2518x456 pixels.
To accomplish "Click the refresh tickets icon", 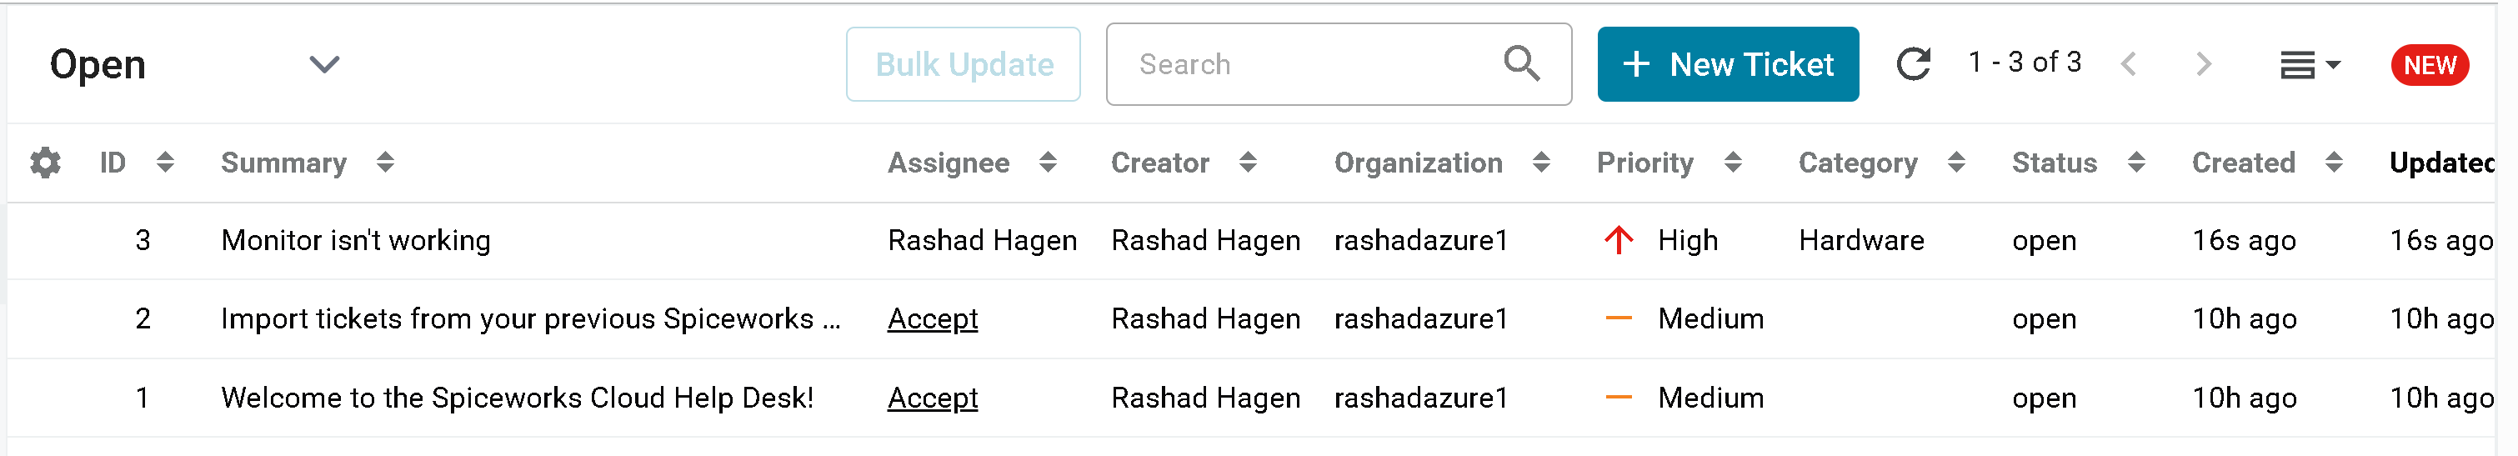I will tap(1913, 64).
